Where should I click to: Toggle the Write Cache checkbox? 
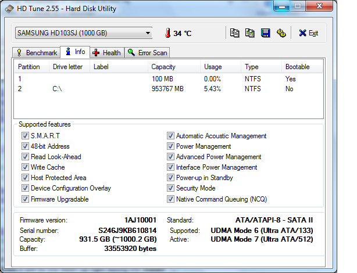click(x=25, y=167)
